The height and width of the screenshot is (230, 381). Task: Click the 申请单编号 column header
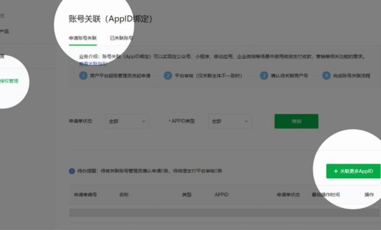coord(85,194)
